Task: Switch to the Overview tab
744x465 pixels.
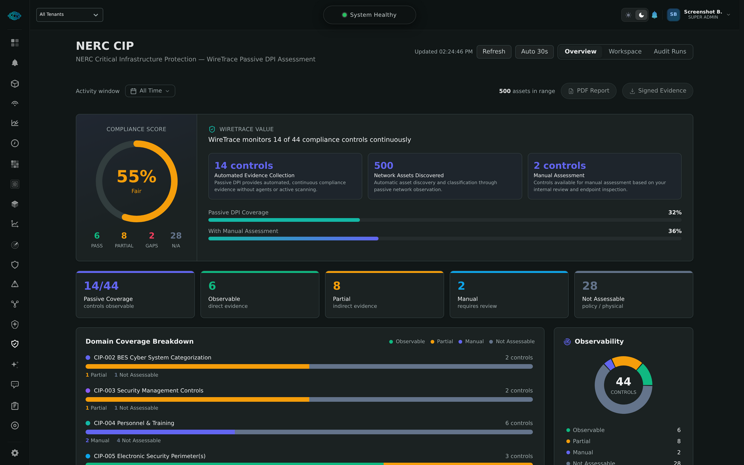Action: (580, 52)
